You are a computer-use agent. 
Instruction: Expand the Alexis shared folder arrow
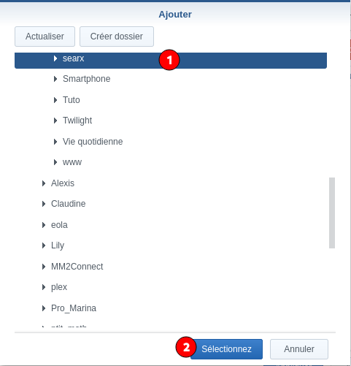coord(44,183)
